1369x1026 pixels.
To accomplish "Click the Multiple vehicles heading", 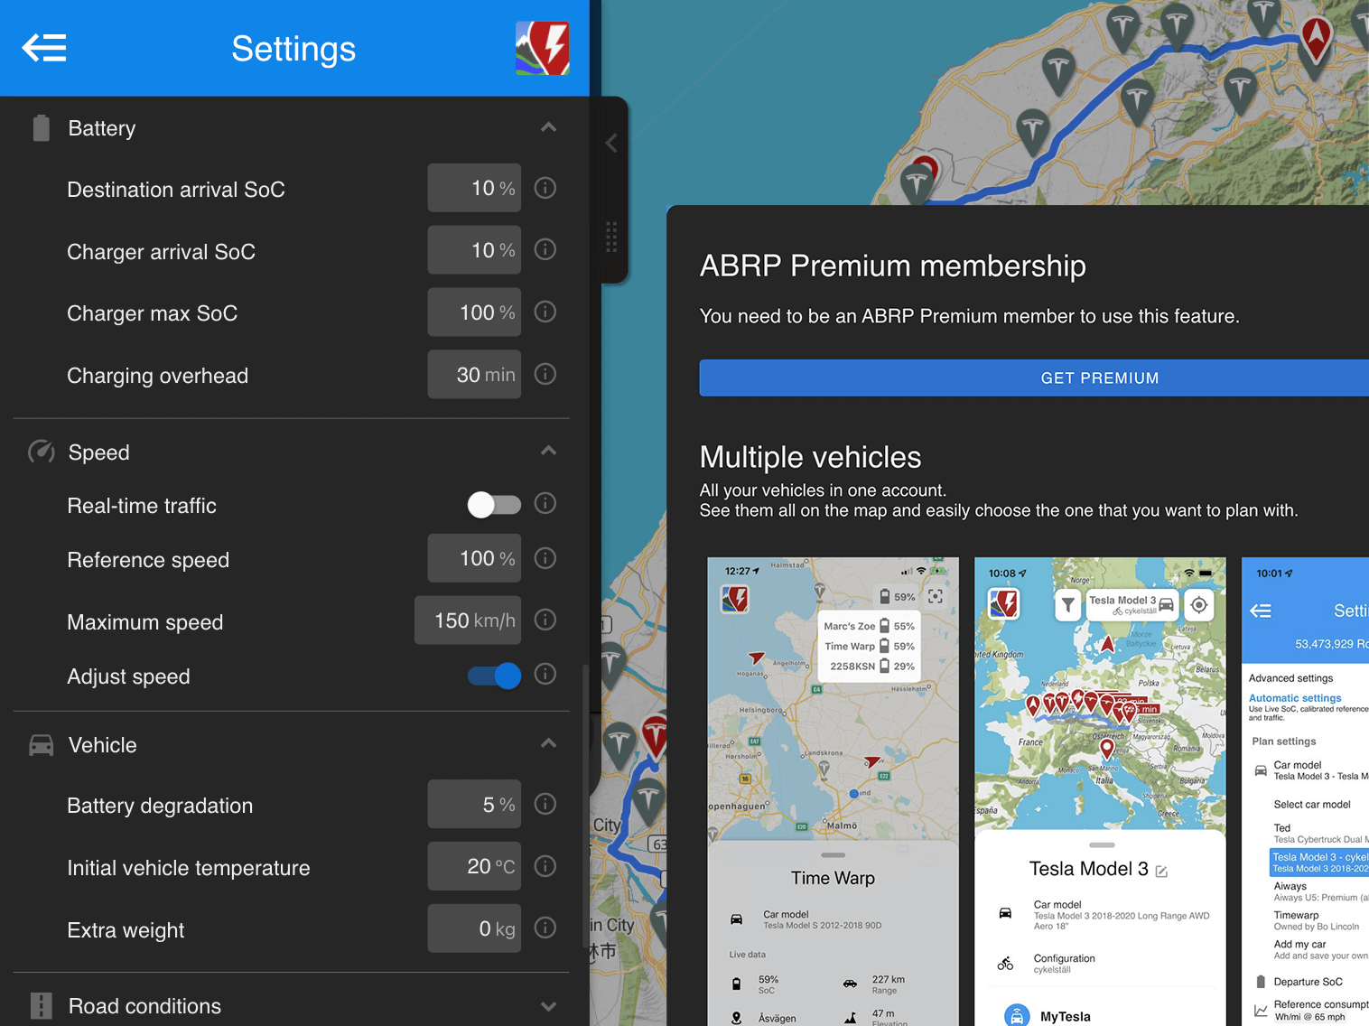I will click(x=811, y=457).
